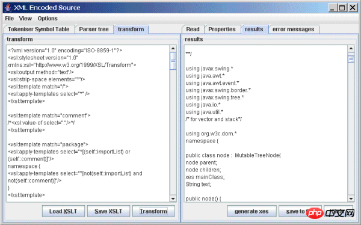Click the Load XSLT button
This screenshot has height=225, width=361.
(63, 211)
